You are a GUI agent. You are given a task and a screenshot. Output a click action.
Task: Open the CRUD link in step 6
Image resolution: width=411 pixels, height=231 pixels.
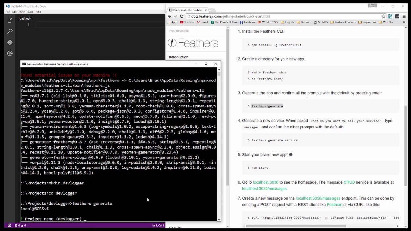(349, 182)
